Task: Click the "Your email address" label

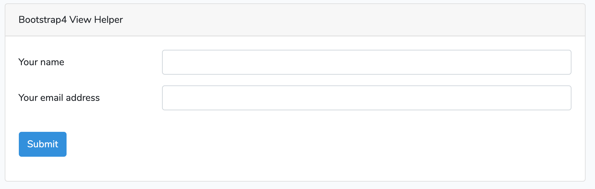Action: coord(59,98)
